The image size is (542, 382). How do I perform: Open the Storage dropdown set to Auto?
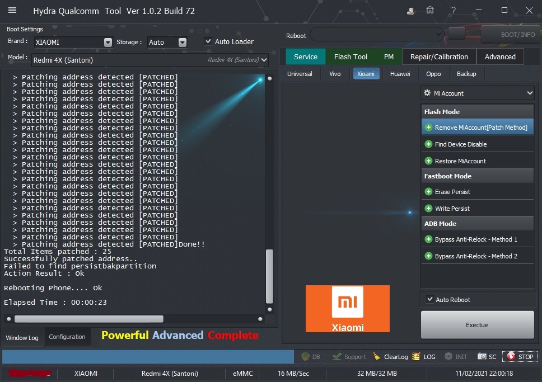tap(183, 43)
